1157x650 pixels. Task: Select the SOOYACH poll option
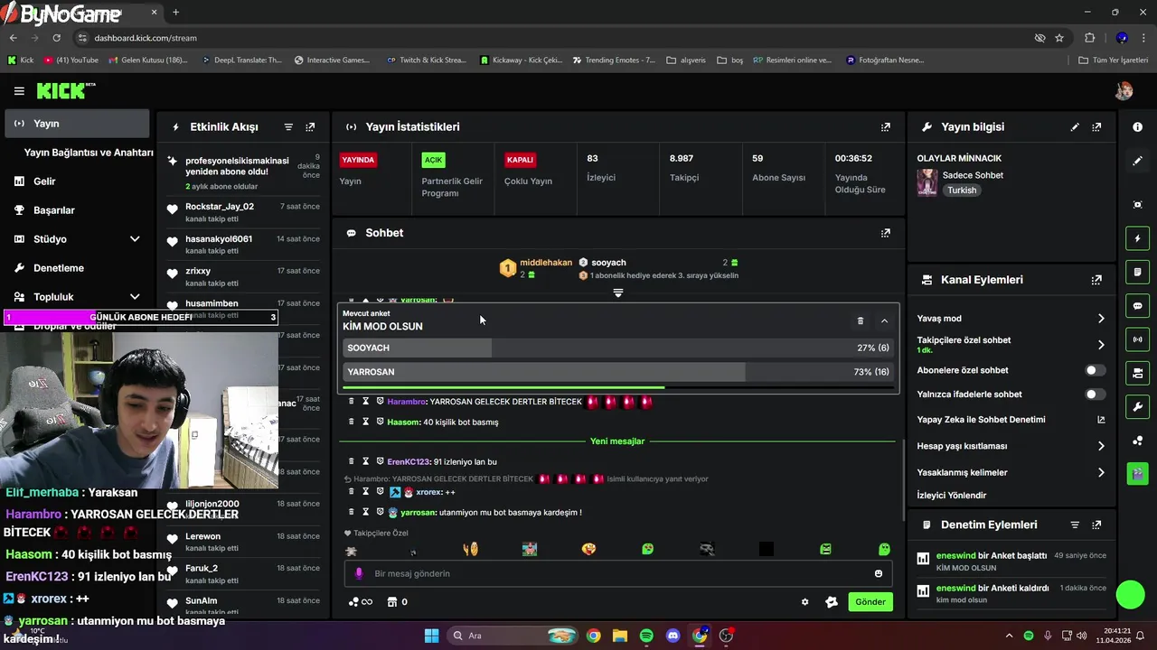click(618, 348)
